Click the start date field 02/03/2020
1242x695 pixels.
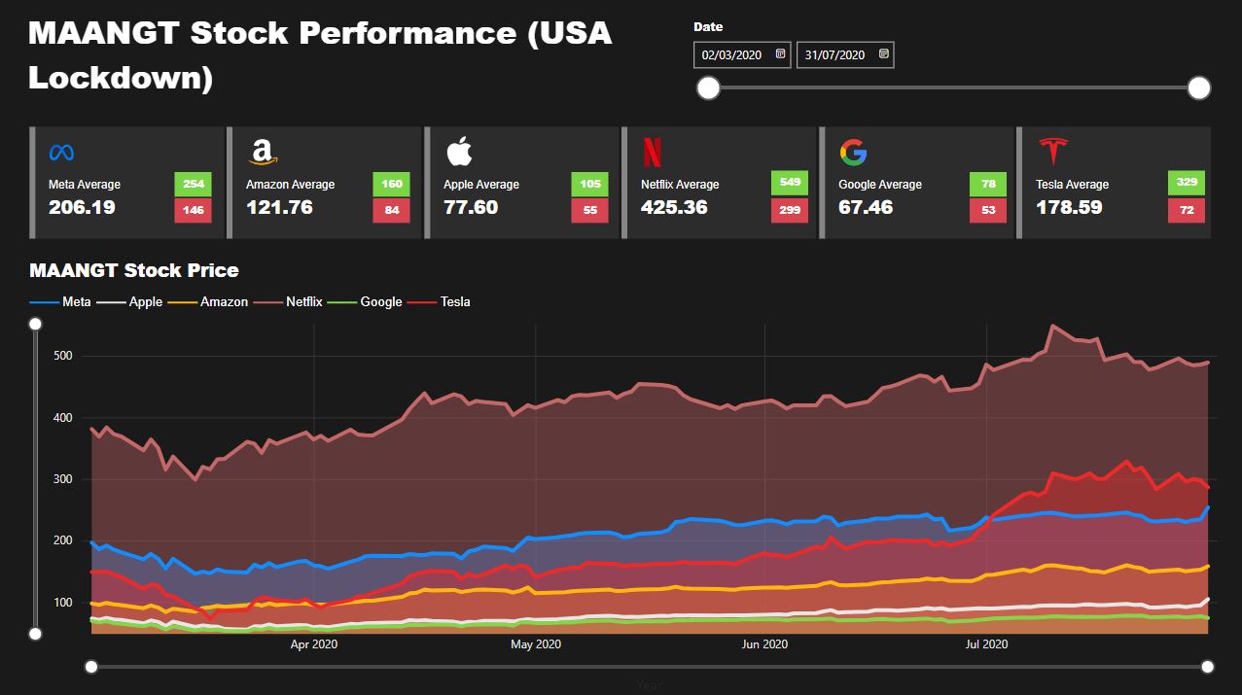pos(743,55)
